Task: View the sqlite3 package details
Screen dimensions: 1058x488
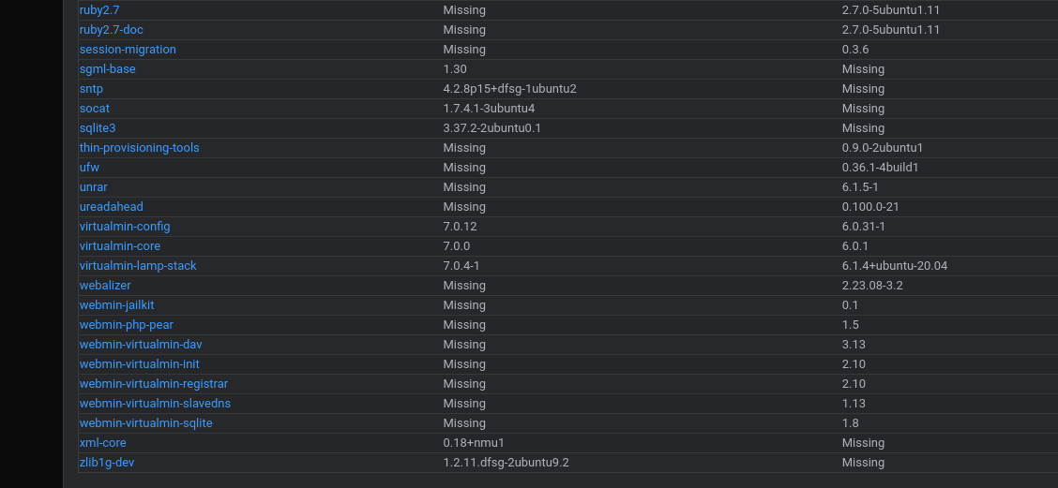Action: click(x=98, y=128)
